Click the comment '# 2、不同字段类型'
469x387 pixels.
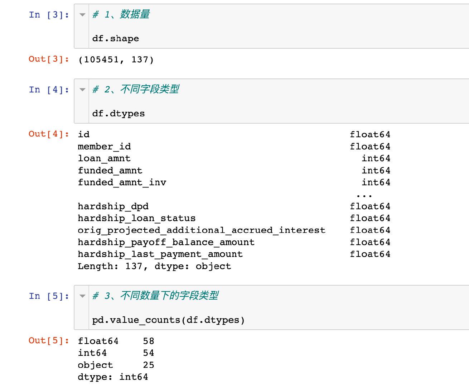pyautogui.click(x=136, y=89)
